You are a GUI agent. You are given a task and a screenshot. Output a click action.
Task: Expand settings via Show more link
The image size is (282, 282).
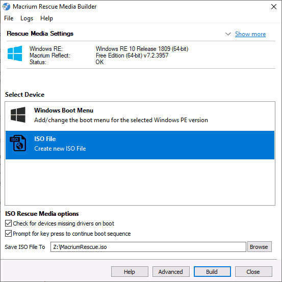[x=250, y=34]
